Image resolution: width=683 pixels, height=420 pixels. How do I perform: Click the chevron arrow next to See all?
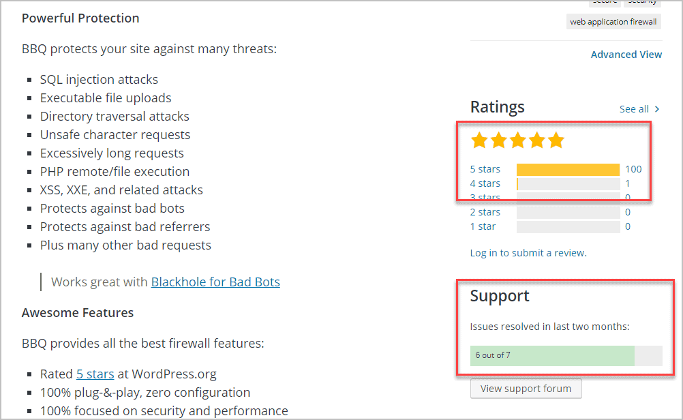point(658,109)
